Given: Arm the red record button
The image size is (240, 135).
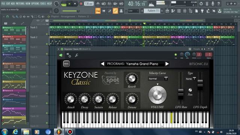Looking at the screenshot, I should pyautogui.click(x=81, y=4).
